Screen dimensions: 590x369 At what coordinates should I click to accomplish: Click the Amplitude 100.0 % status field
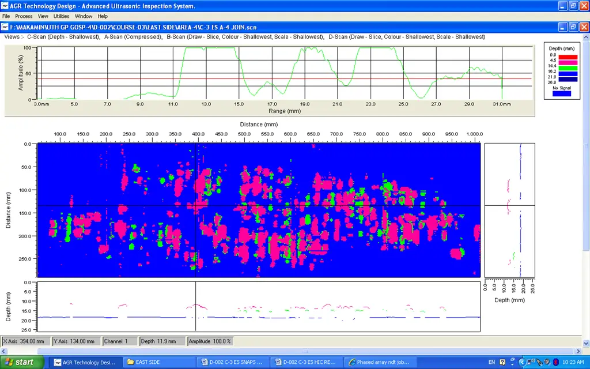pyautogui.click(x=211, y=341)
